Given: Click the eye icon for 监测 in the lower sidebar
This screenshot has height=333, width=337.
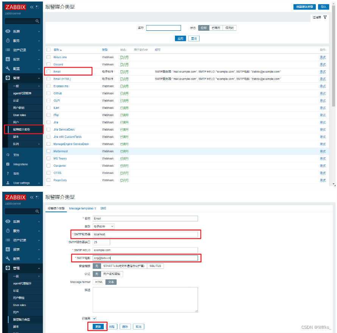Looking at the screenshot, I should click(8, 221).
